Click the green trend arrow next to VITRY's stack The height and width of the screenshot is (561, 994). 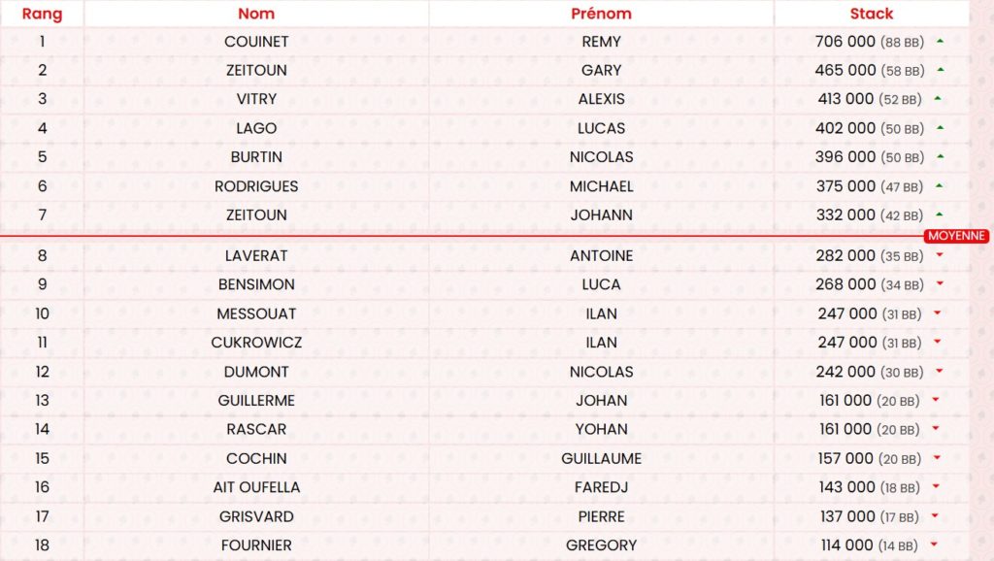[x=937, y=99]
